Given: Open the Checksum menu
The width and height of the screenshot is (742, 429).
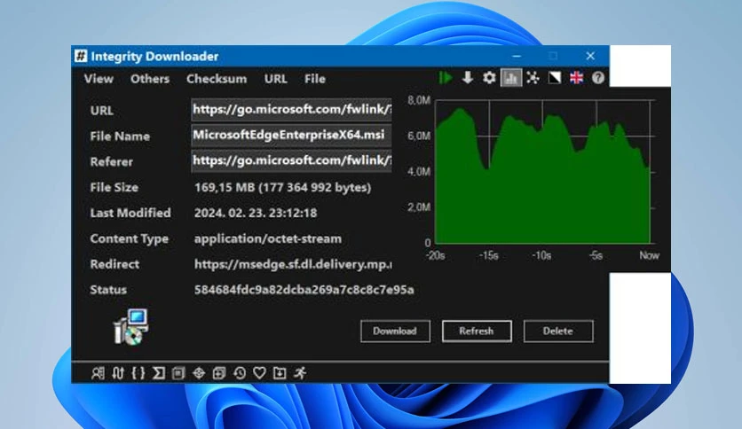Looking at the screenshot, I should pos(217,79).
